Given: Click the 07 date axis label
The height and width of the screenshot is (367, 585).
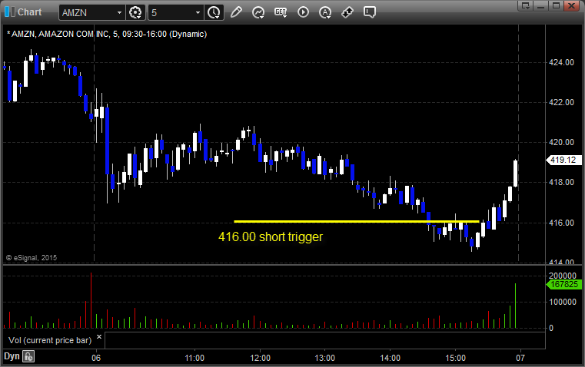Looking at the screenshot, I should [520, 358].
